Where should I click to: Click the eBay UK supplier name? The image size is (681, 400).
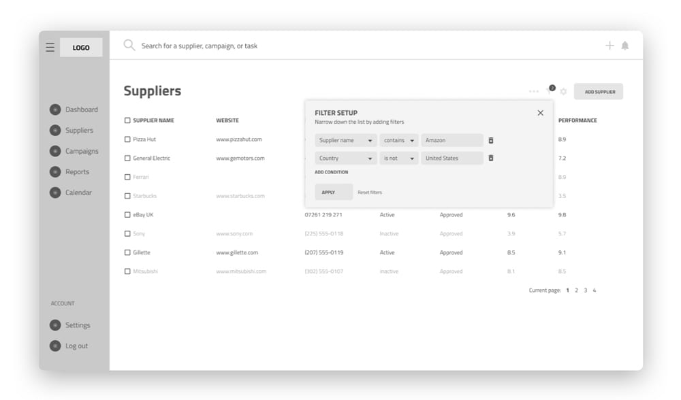point(143,215)
